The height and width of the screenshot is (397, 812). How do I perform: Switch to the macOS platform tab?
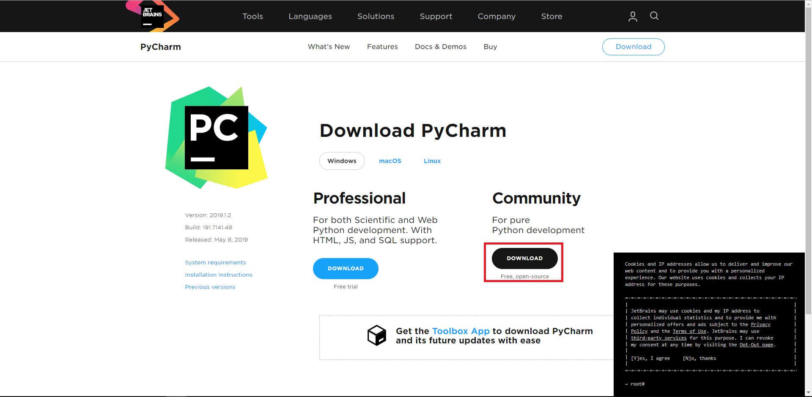pos(390,161)
